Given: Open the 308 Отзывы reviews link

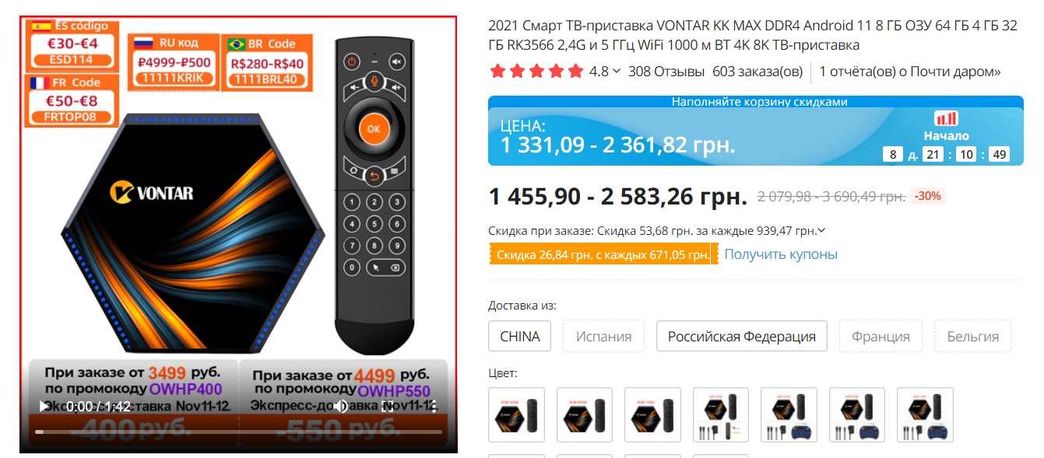Looking at the screenshot, I should point(666,72).
